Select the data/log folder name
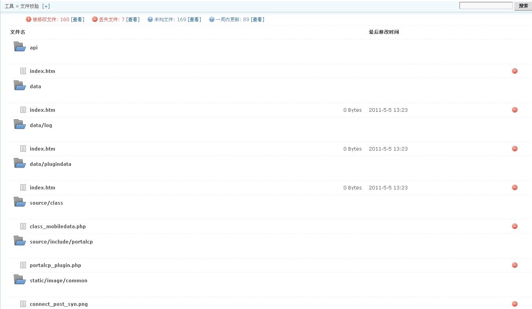Screen dimensions: 532x309 41,125
